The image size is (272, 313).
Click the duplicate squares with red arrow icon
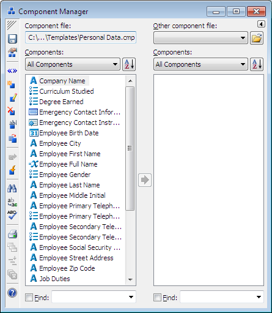(13, 138)
